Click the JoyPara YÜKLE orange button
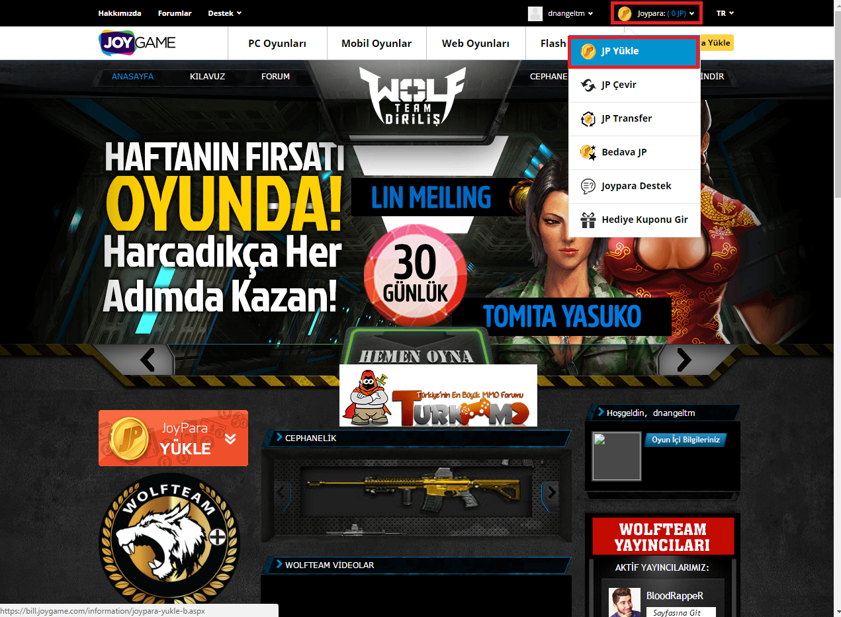Screen dimensions: 841x617 [x=173, y=438]
